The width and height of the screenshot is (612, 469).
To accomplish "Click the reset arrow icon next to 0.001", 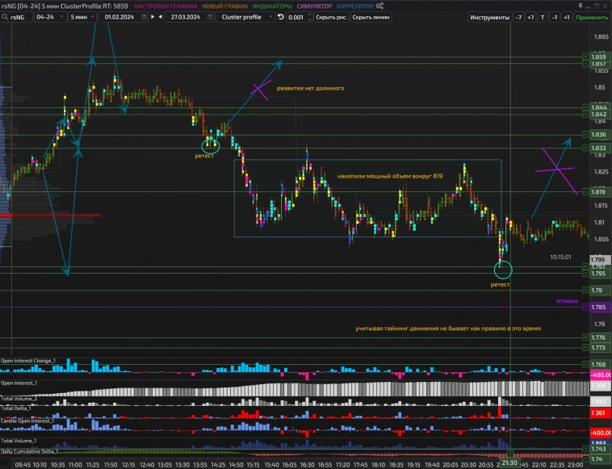I will point(280,16).
